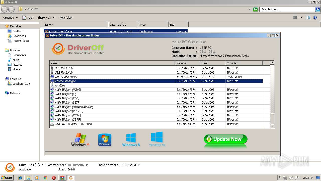Click the driver list scroll up arrow
Viewport: 321px width, 181px height.
coord(272,63)
